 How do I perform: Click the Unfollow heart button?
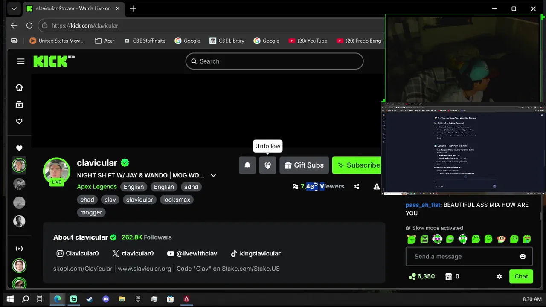click(x=267, y=165)
